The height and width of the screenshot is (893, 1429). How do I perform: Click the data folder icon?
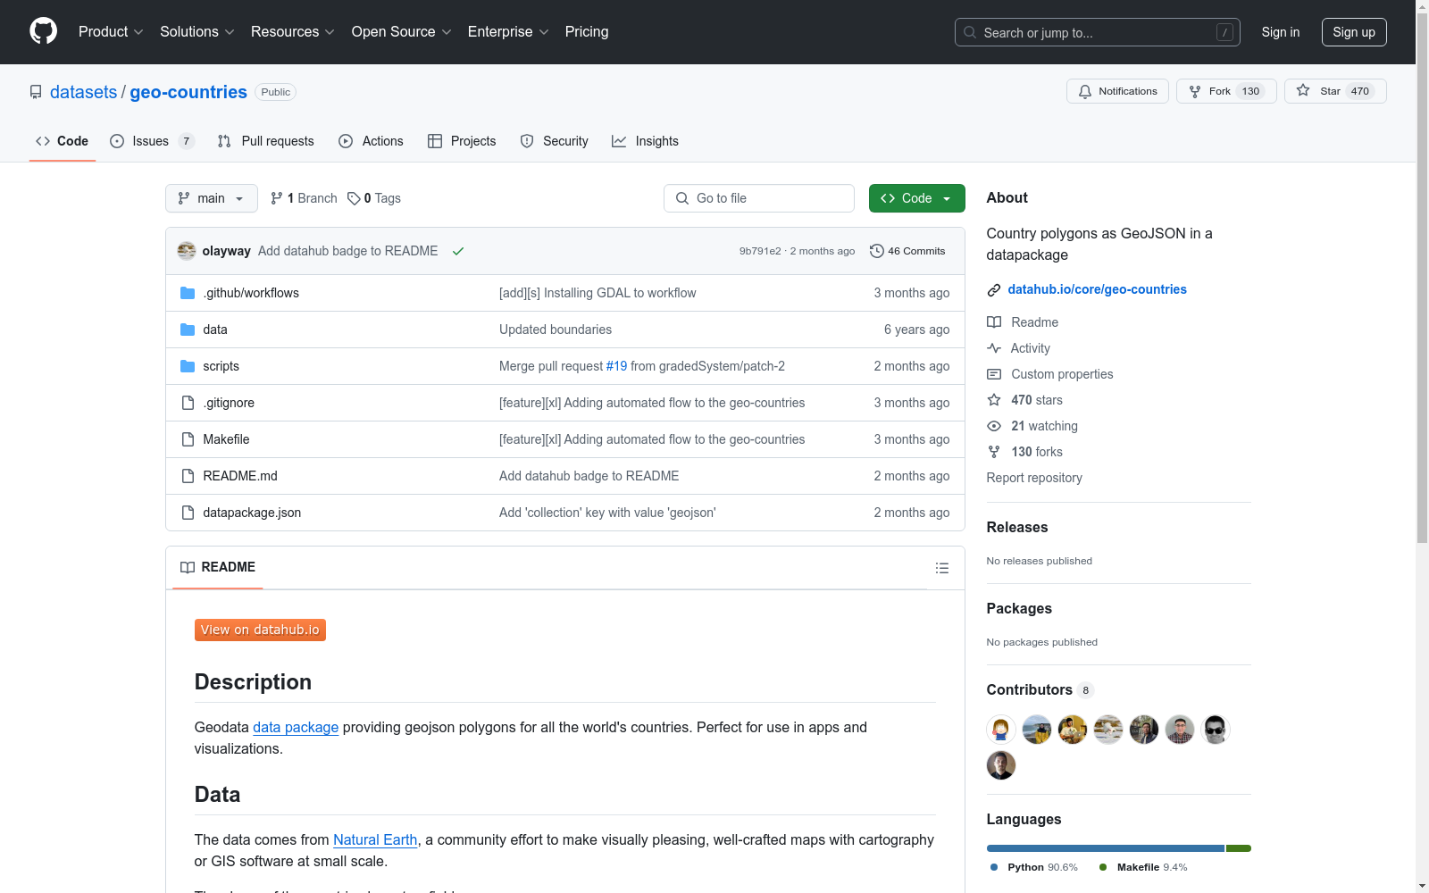(188, 330)
